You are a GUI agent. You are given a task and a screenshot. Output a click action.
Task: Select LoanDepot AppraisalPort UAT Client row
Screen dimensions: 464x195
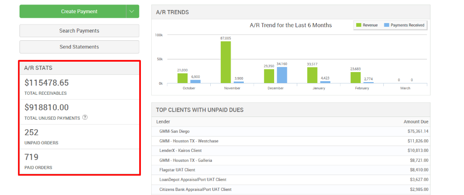(x=290, y=180)
